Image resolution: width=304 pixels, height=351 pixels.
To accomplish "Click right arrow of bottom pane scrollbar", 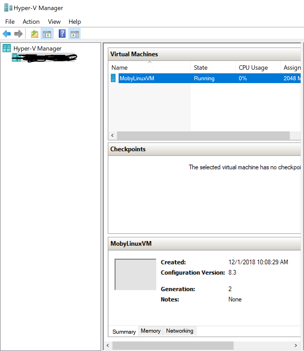I will pos(296,345).
